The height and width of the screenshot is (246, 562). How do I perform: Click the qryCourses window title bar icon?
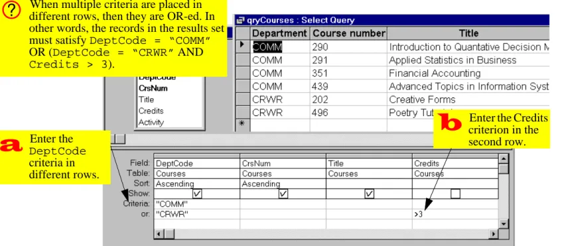[240, 21]
